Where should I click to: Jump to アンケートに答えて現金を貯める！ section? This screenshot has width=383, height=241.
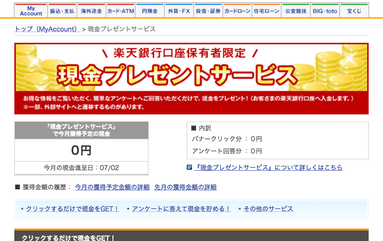pyautogui.click(x=181, y=209)
